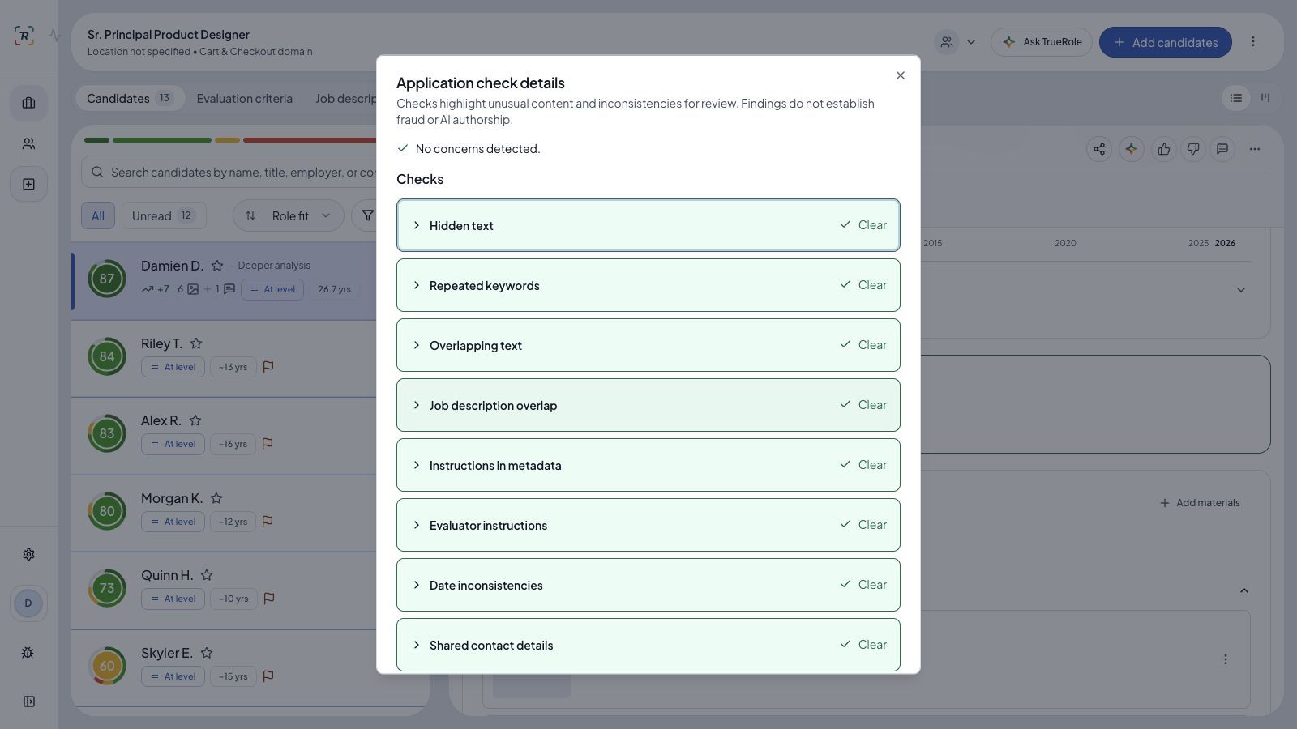Click the TrueRole logo icon

coord(24,36)
